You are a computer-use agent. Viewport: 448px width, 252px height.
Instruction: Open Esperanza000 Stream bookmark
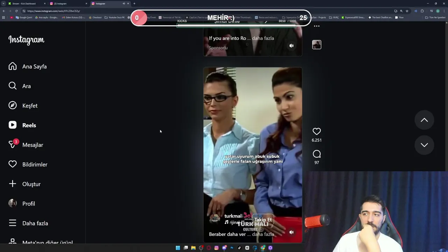pos(353,17)
